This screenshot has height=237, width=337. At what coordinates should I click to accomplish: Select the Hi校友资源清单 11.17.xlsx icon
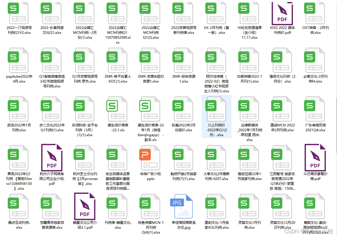[x=249, y=13]
